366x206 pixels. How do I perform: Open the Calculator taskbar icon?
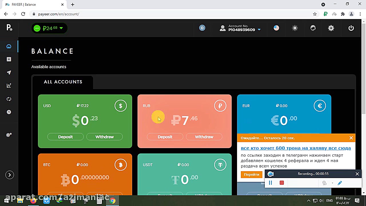coord(99,201)
